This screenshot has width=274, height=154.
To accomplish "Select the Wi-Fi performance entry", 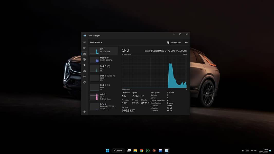I will [103, 97].
